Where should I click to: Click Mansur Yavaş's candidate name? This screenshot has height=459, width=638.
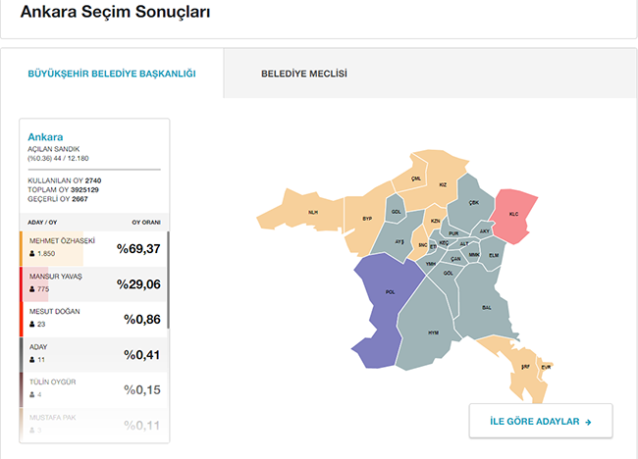(56, 277)
